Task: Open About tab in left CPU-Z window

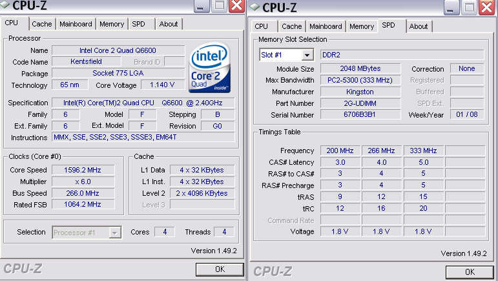Action: [x=169, y=24]
